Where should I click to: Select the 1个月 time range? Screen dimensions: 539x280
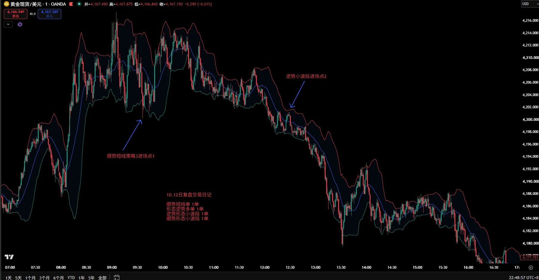(30, 278)
